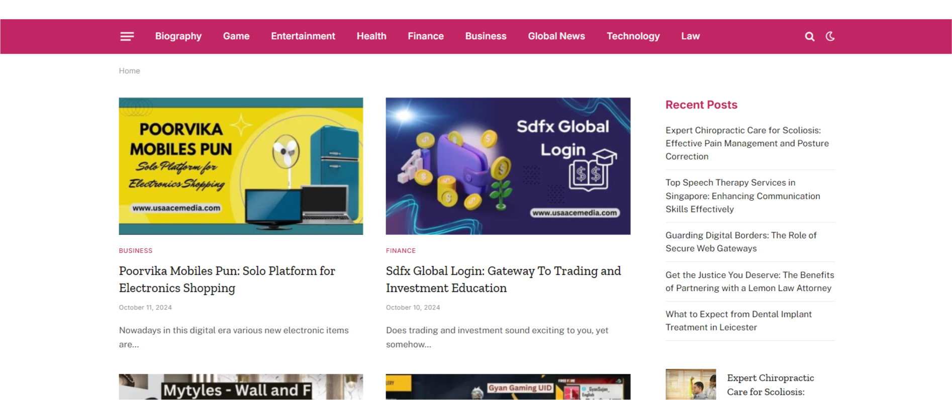The width and height of the screenshot is (952, 400).
Task: Click the Recent Posts heading
Action: pyautogui.click(x=701, y=105)
